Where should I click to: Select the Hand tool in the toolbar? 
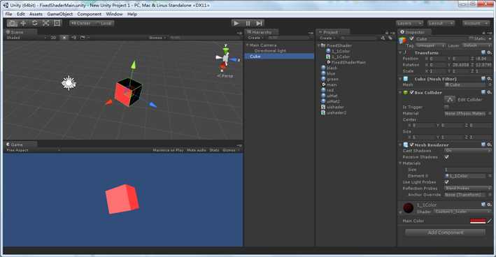coord(12,23)
